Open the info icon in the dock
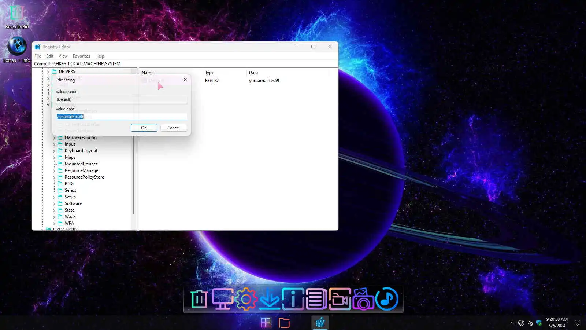 (x=293, y=299)
